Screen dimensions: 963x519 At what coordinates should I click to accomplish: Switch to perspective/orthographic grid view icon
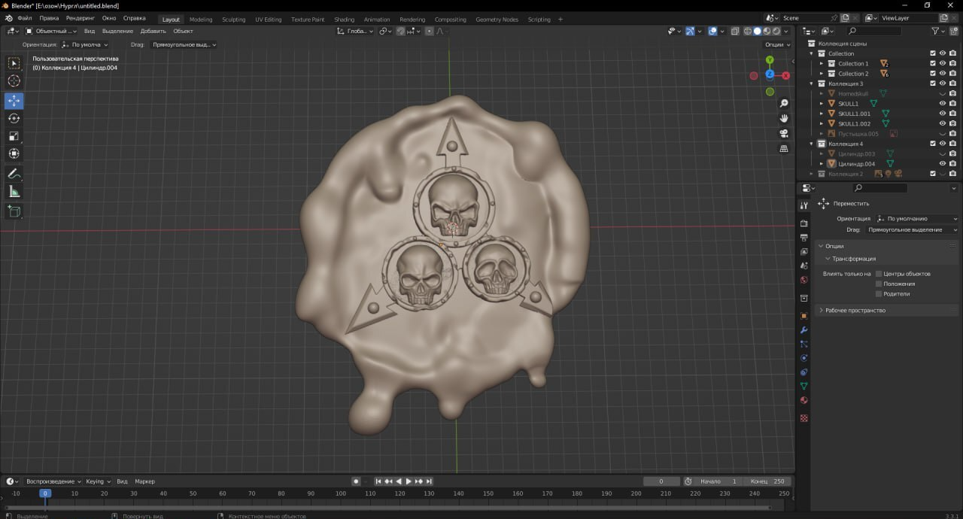(x=784, y=149)
